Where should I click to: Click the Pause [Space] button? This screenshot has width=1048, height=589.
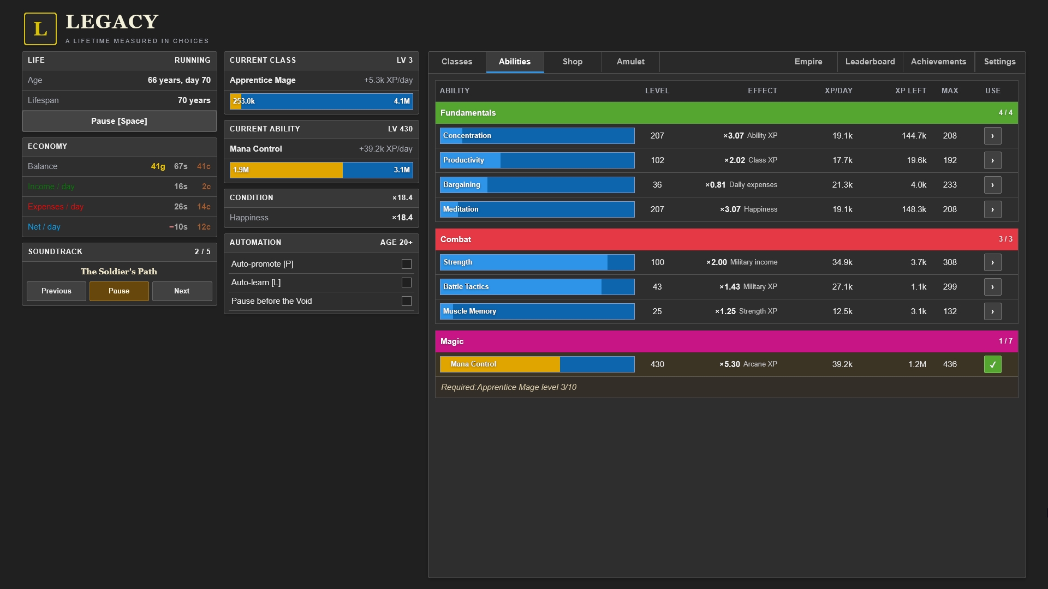point(119,121)
